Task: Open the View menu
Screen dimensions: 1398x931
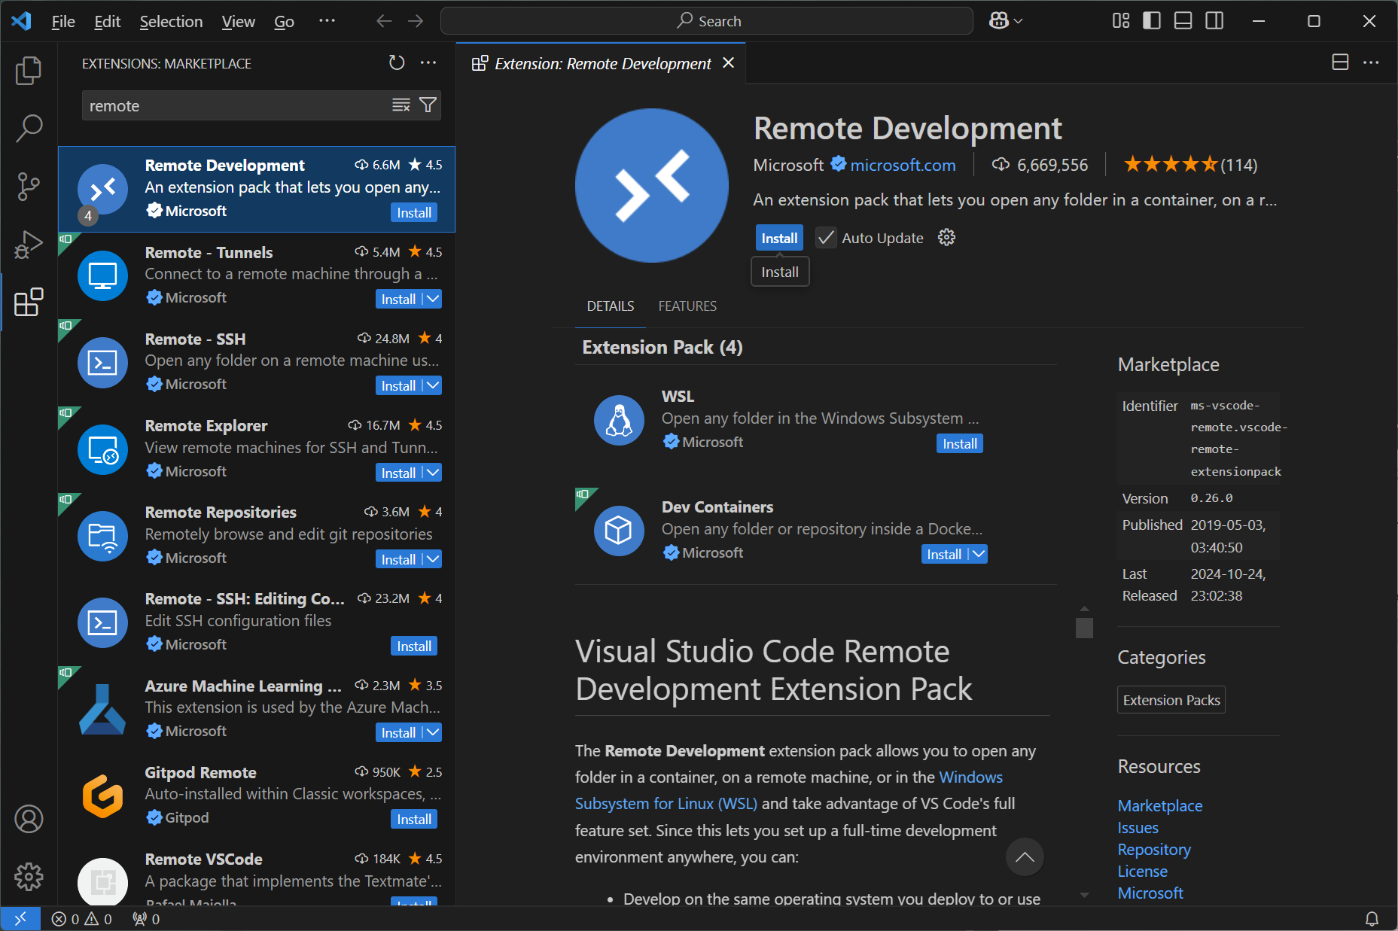Action: tap(237, 21)
